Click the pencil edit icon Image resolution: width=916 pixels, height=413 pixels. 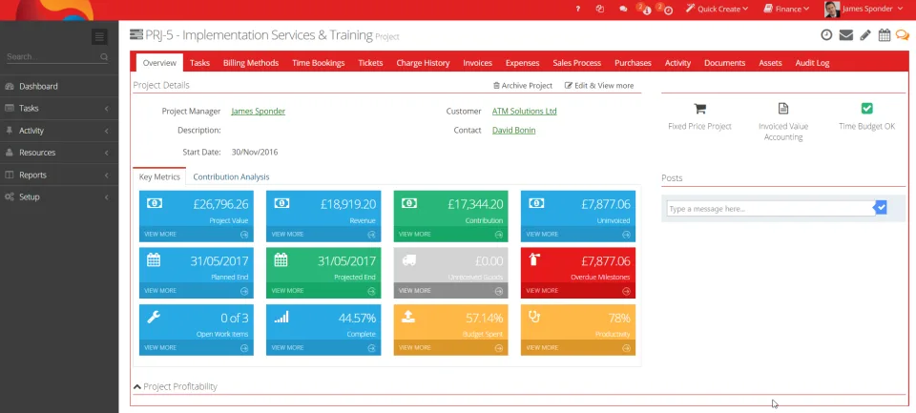point(865,35)
